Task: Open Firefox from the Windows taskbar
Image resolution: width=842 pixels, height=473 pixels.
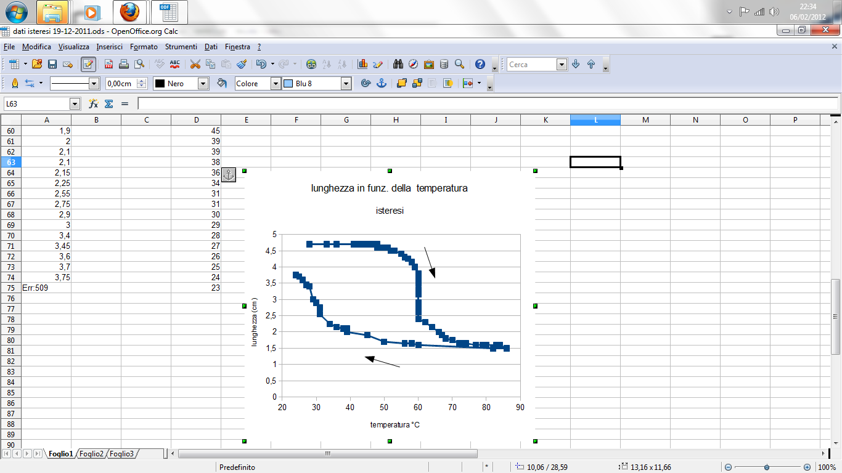Action: pyautogui.click(x=129, y=12)
